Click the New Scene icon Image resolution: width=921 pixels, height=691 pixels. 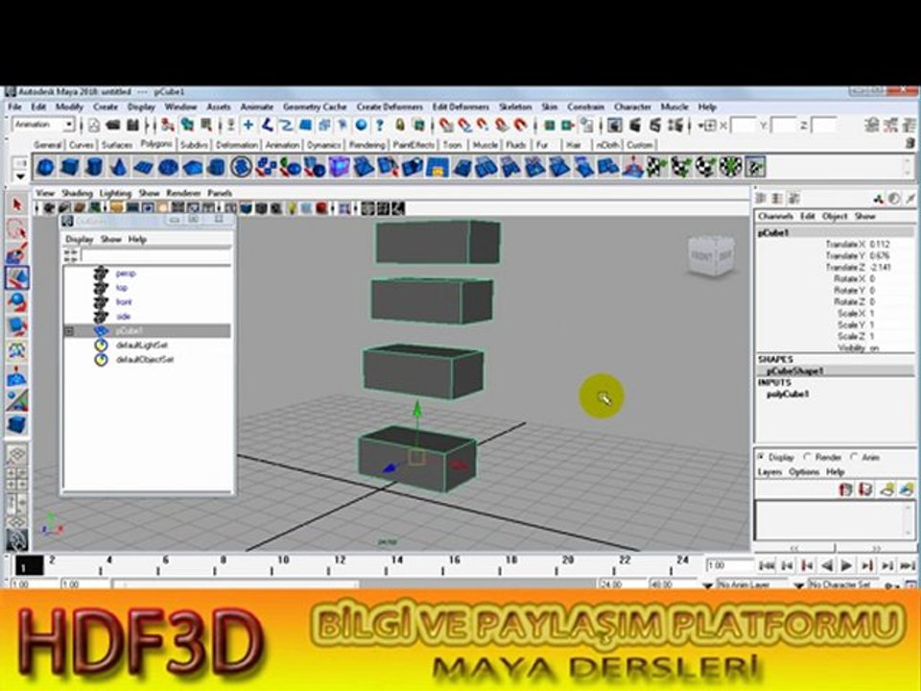coord(94,125)
